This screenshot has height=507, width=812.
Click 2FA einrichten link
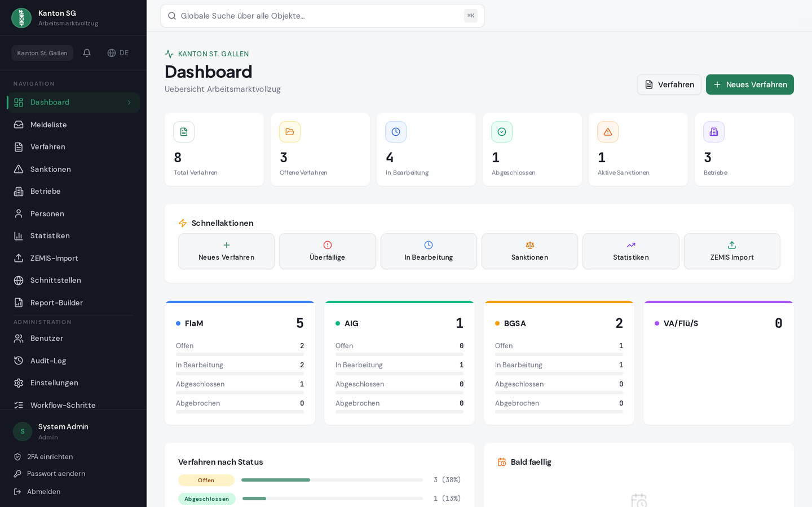point(50,457)
